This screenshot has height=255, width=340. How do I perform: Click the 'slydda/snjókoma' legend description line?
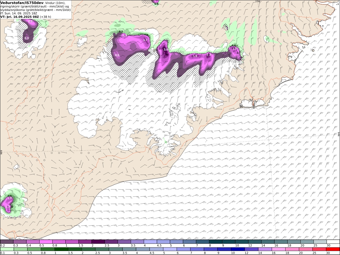[36, 10]
